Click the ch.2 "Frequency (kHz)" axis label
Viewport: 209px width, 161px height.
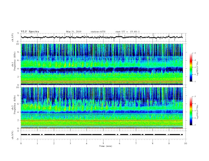[x=15, y=105]
